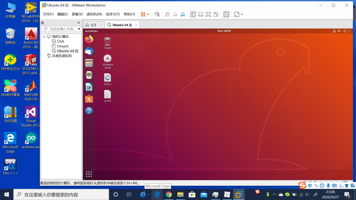The height and width of the screenshot is (200, 356).
Task: Open Files from the Ubuntu dock
Action: point(89,63)
